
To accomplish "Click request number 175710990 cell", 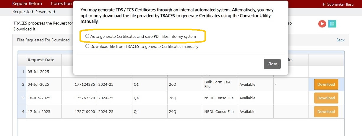I will pos(79,111).
